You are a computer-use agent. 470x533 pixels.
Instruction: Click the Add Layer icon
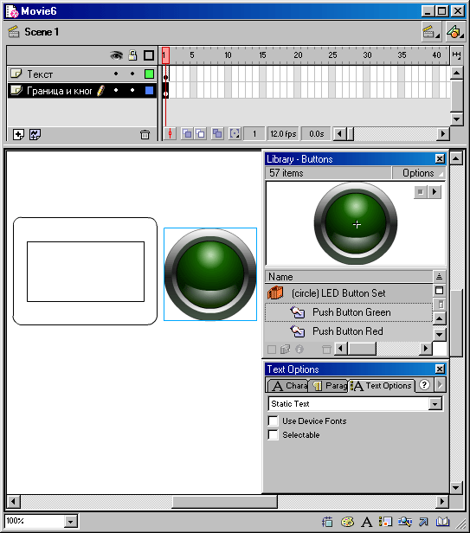click(18, 135)
